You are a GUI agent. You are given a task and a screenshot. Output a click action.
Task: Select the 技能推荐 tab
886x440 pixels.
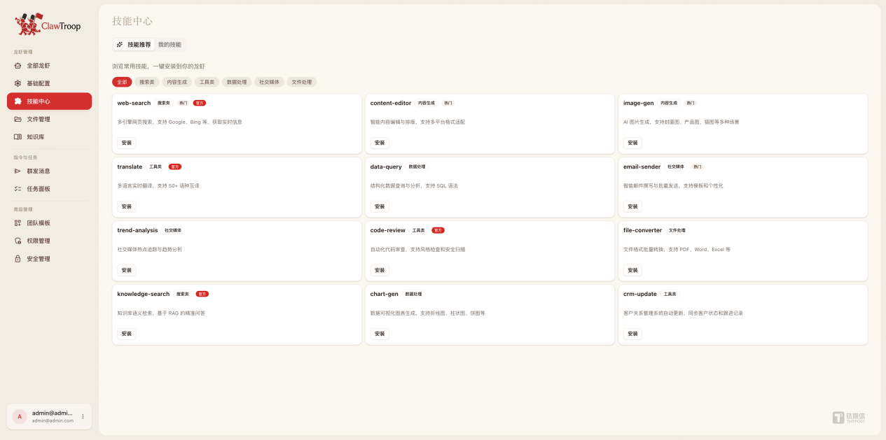click(134, 45)
